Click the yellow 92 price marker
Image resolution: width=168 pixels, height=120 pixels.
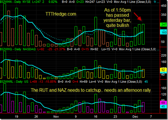164,70
